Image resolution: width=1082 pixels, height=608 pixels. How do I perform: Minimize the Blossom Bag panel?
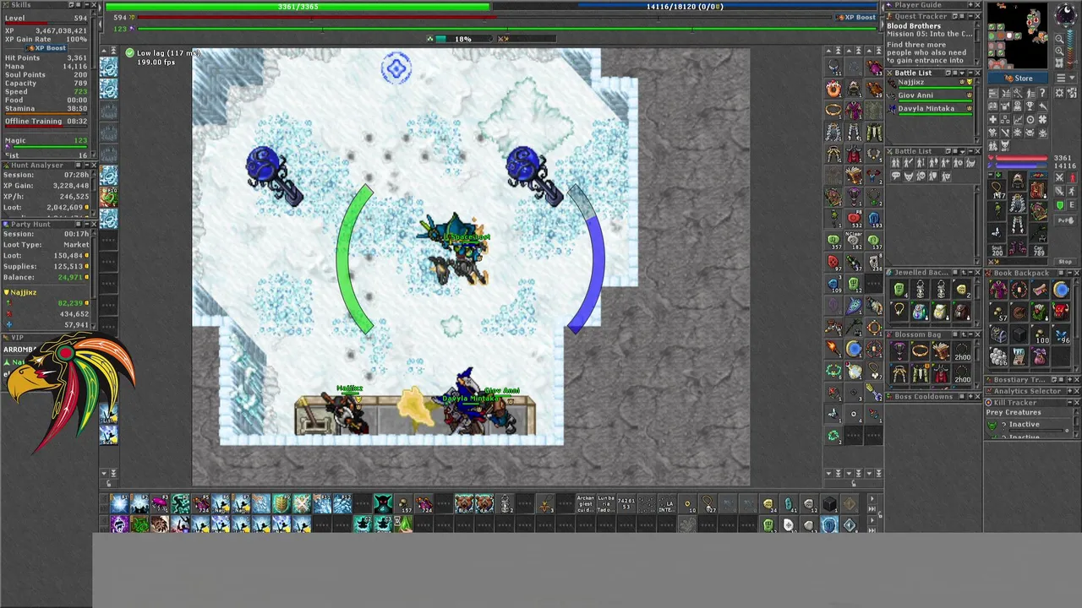point(970,334)
